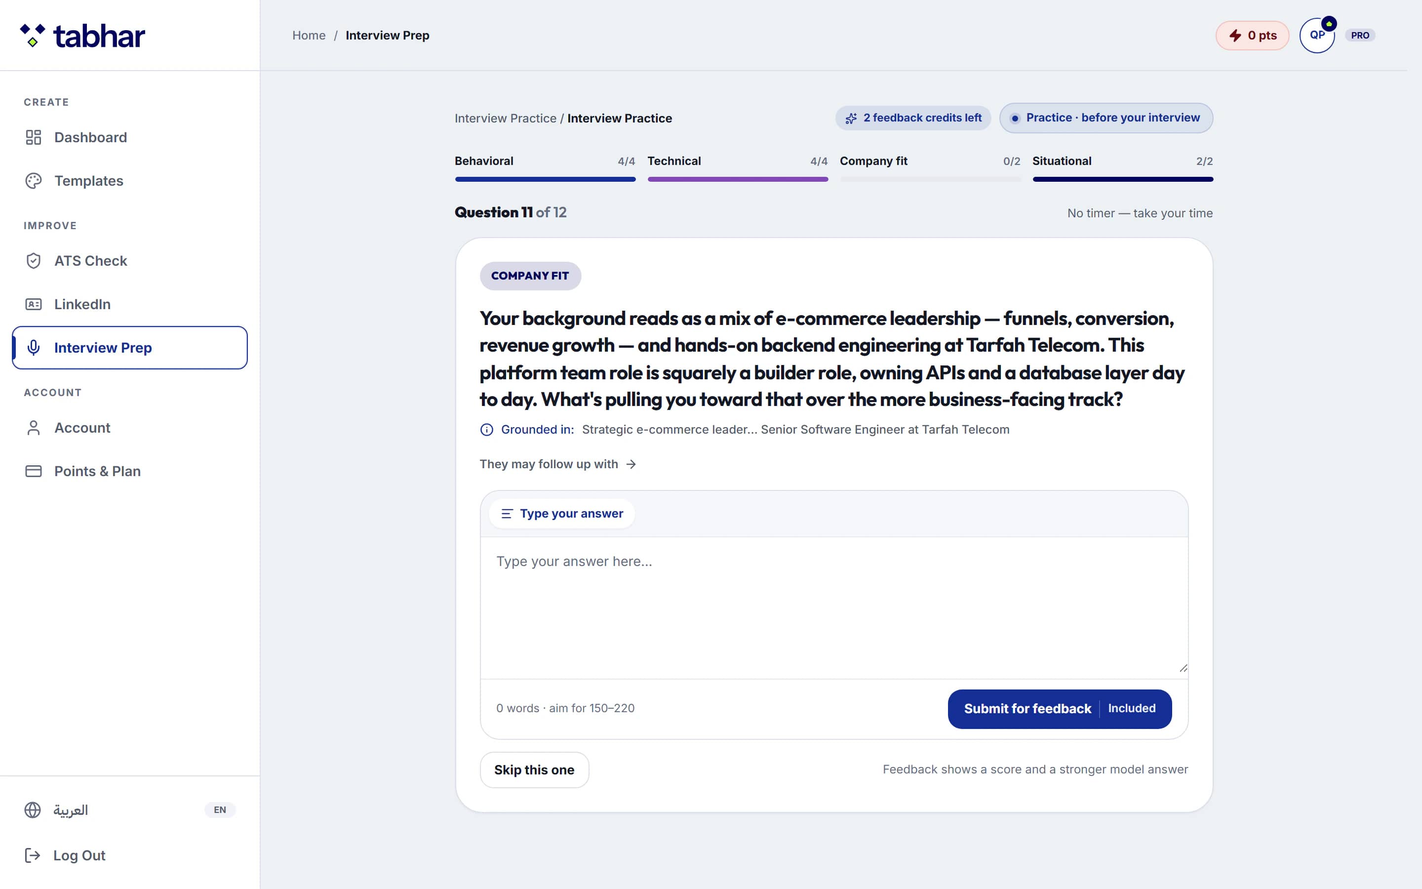
Task: Toggle Practice before your interview mode
Action: (1106, 118)
